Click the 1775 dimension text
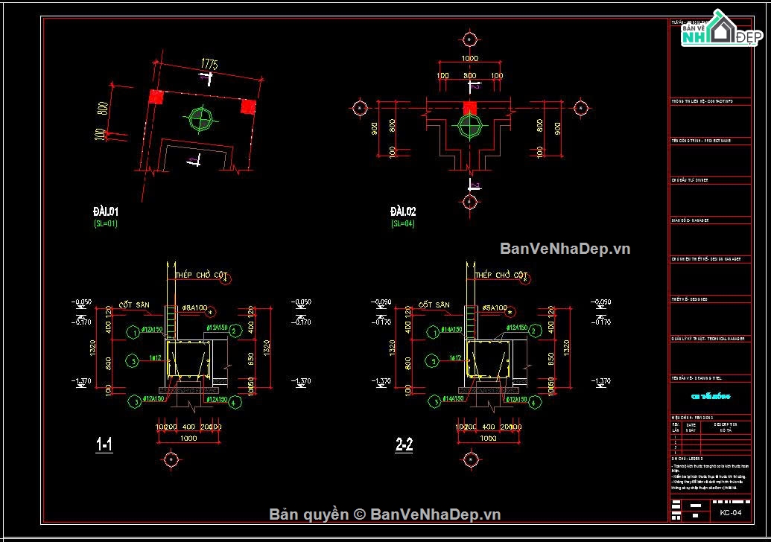Viewport: 771px width, 542px height. [208, 67]
